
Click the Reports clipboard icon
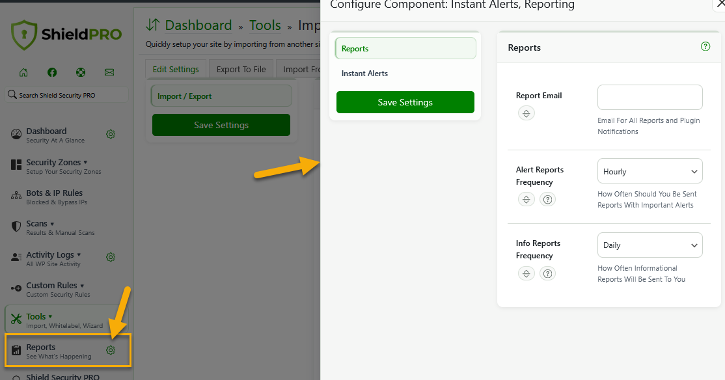[16, 350]
